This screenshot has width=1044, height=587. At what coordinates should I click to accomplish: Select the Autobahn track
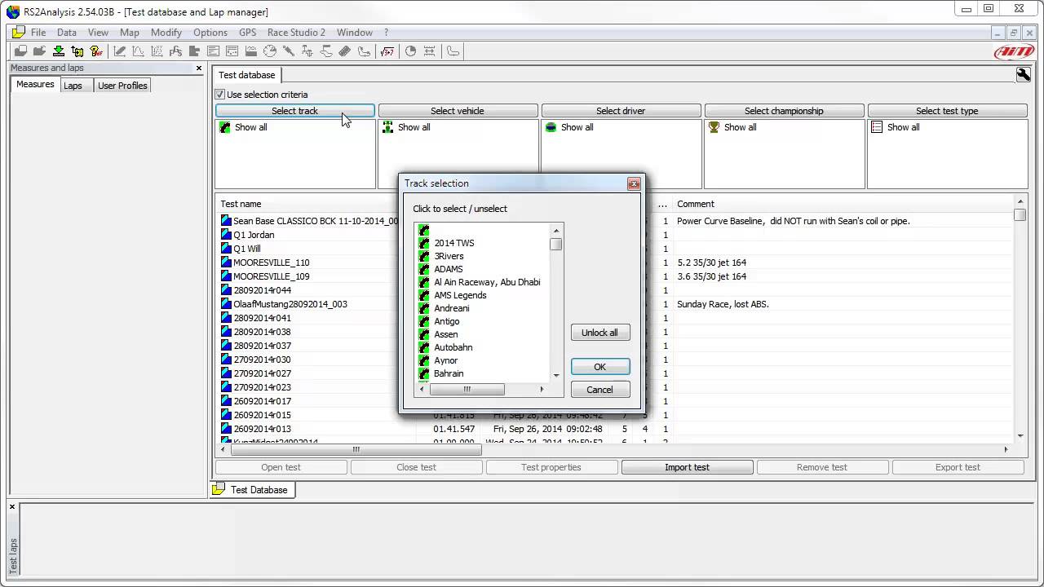[453, 347]
